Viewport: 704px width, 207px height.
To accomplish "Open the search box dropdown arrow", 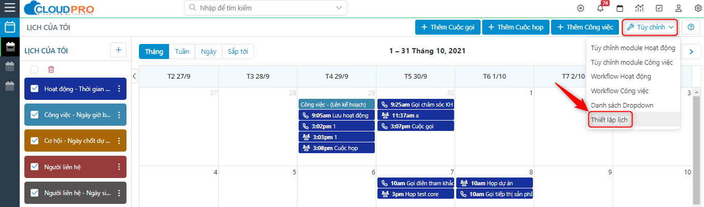I will [340, 8].
